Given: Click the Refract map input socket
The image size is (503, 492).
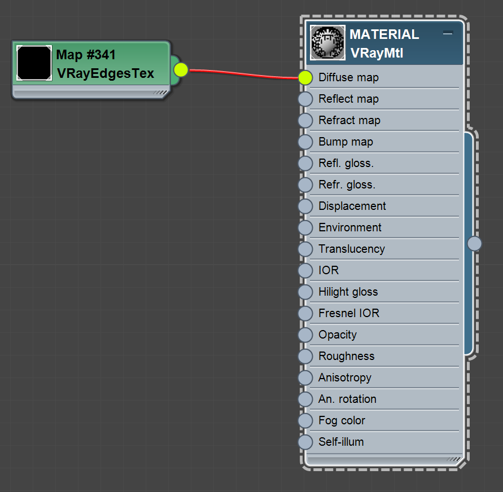Looking at the screenshot, I should pos(305,121).
